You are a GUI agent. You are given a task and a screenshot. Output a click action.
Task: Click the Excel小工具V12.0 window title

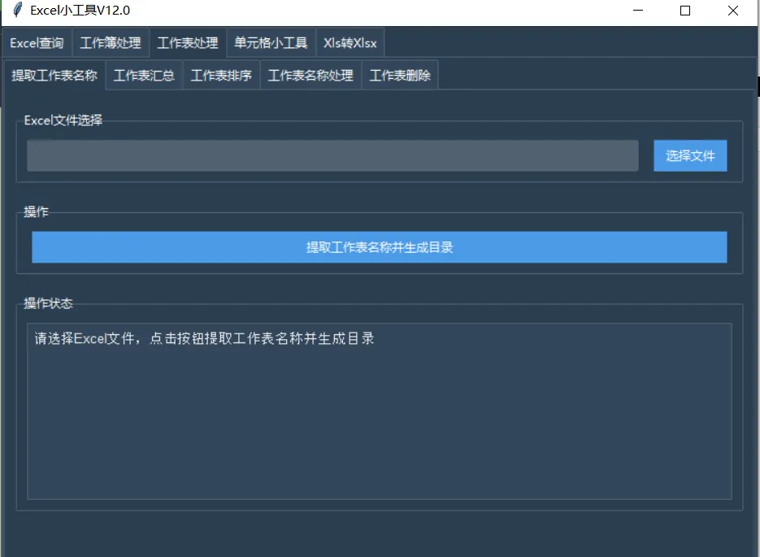tap(80, 11)
